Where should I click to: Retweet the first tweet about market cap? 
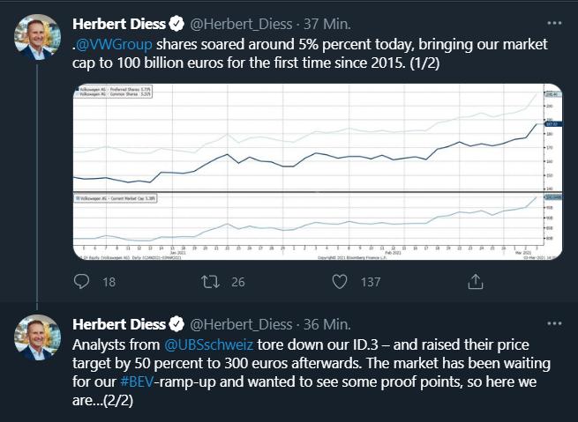(x=211, y=281)
